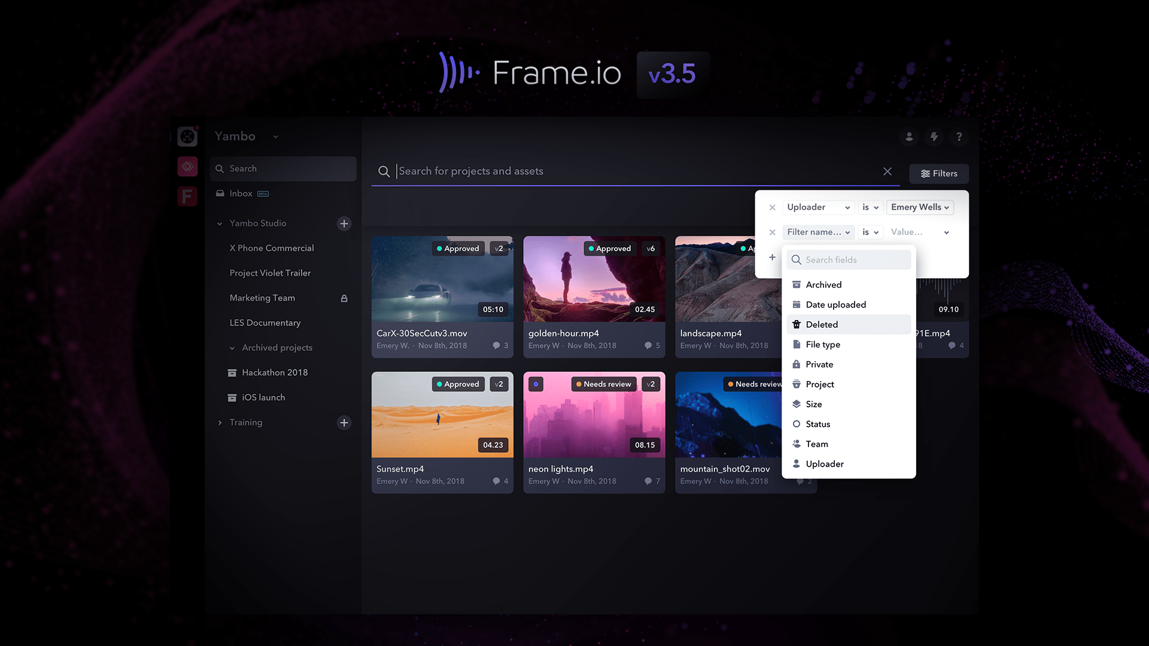The image size is (1149, 646).
Task: Open the Filters panel button
Action: tap(938, 173)
